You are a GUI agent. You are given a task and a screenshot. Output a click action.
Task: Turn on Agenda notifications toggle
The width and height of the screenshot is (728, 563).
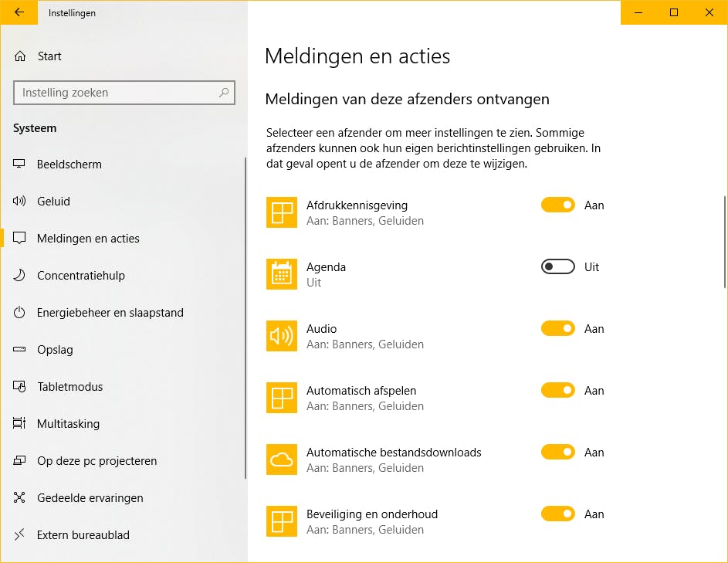click(557, 267)
